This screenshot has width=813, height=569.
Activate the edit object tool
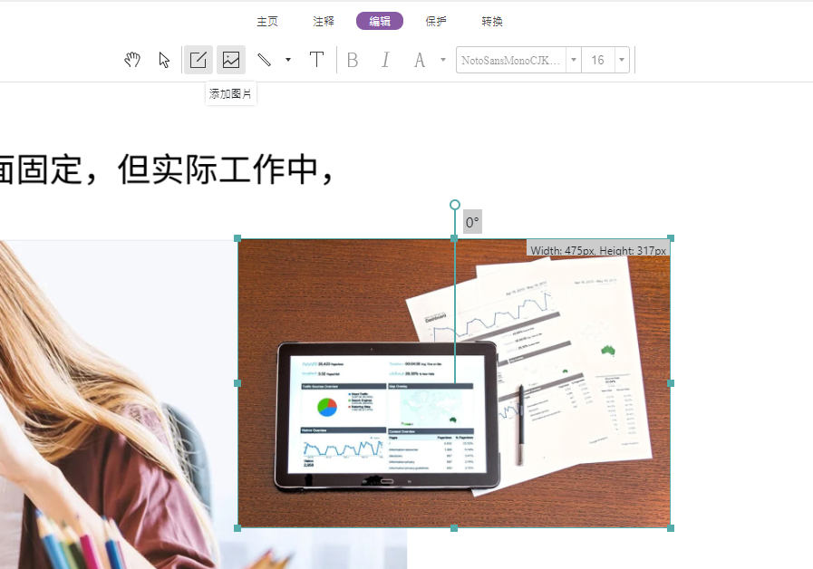coord(198,59)
